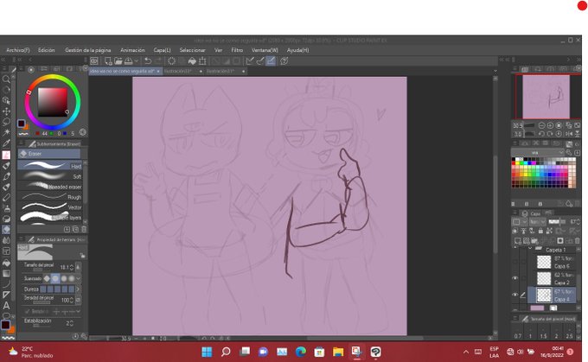588x362 pixels.
Task: Select the Blend droplets tool
Action: (x=6, y=240)
